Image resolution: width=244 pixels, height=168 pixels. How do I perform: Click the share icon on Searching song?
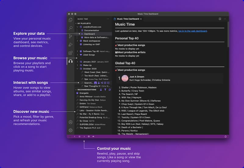coord(102,83)
